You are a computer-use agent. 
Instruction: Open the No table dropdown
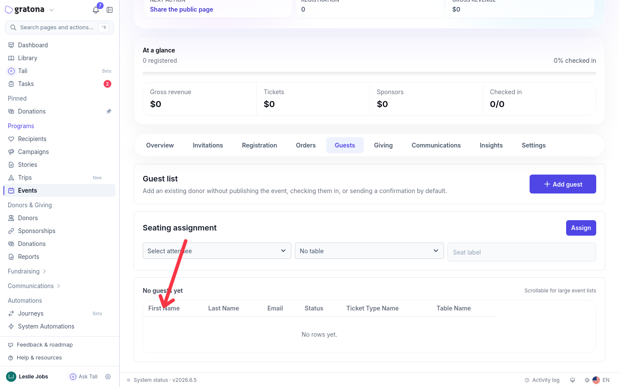[369, 251]
